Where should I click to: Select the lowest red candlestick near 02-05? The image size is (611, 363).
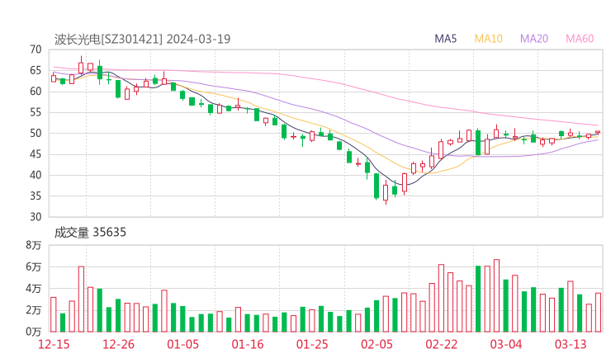coord(386,192)
